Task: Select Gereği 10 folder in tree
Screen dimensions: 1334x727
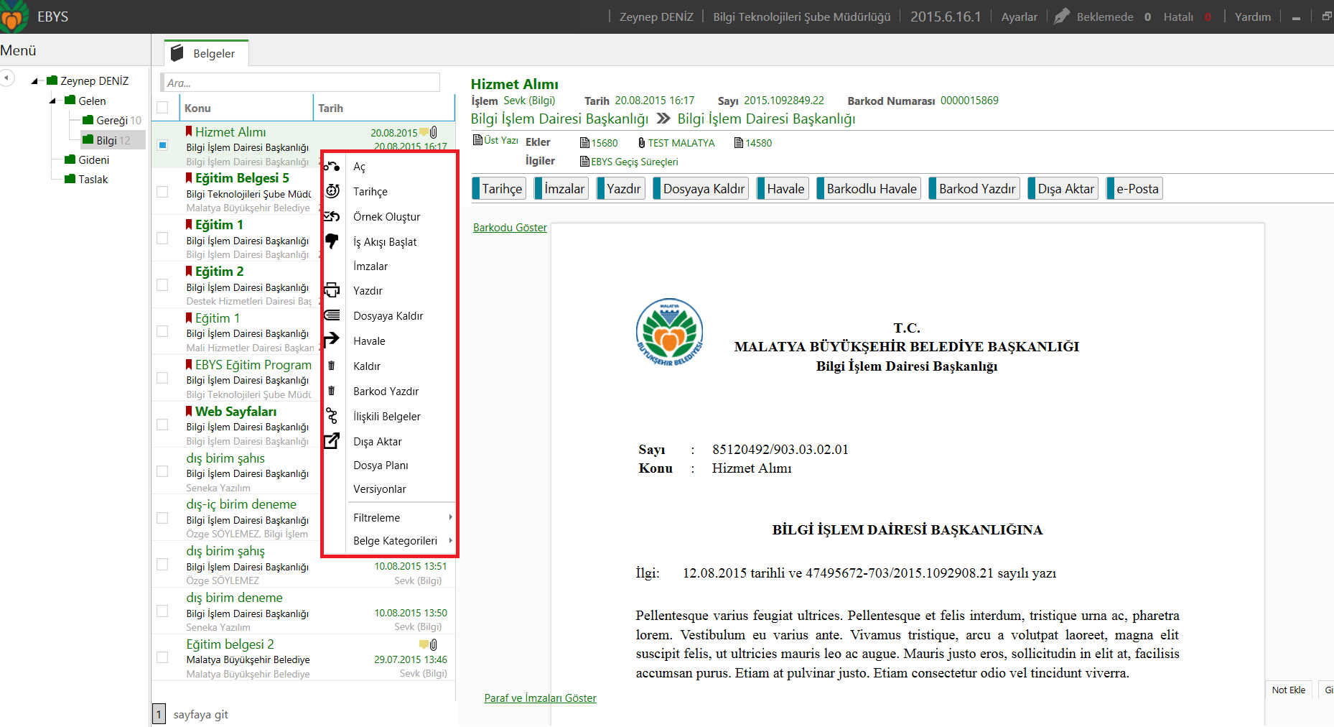Action: 112,121
